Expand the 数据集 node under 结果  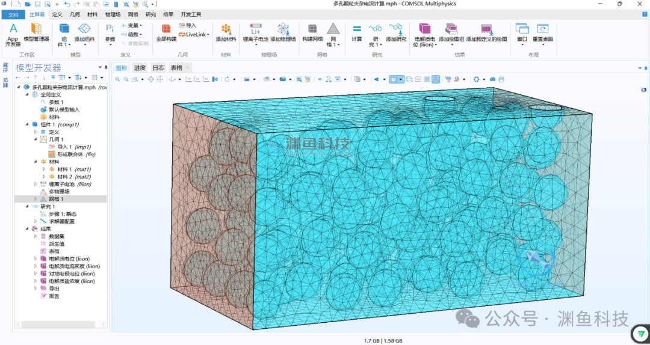pyautogui.click(x=36, y=236)
